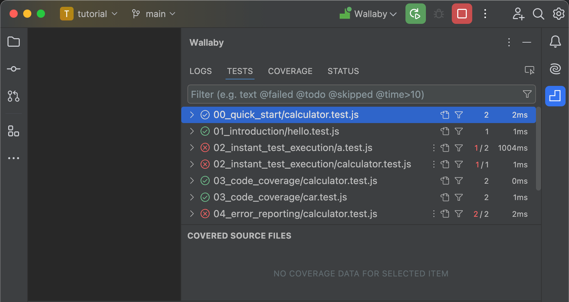Toggle funnel filter on 01_introduction/hello.test.js row
569x302 pixels.
click(x=459, y=131)
